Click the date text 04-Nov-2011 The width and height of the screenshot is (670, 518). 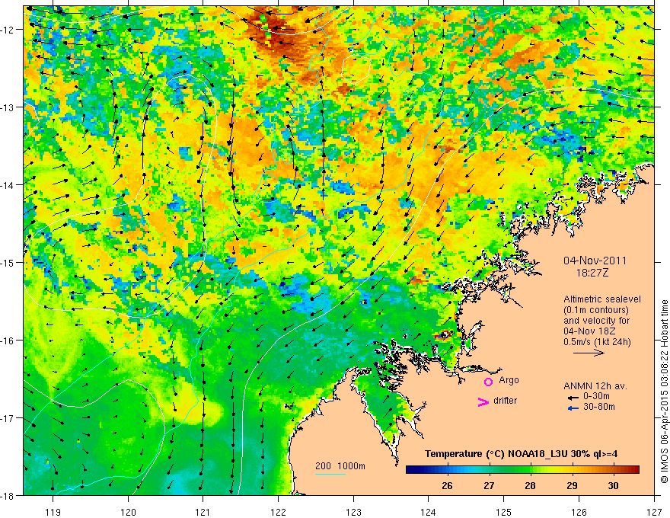(x=595, y=261)
